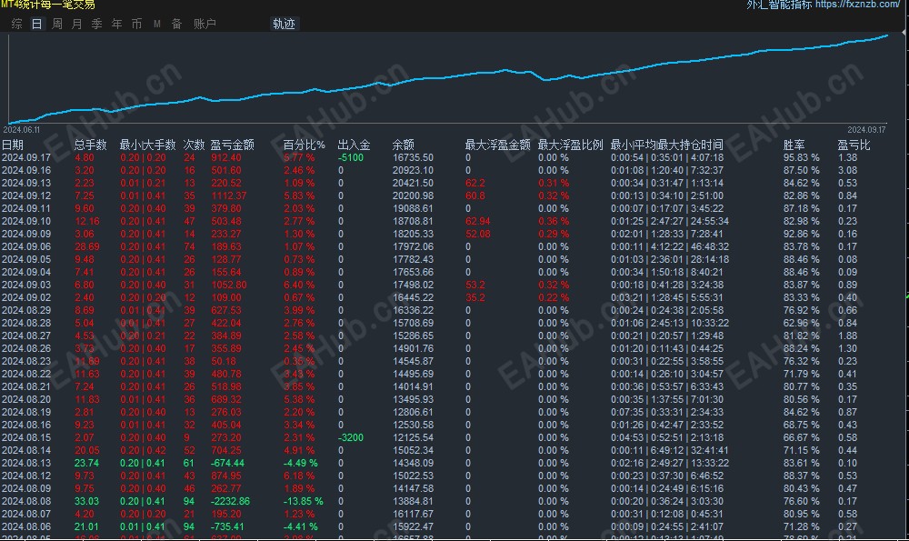Select the 2024.08.06 date cell
Viewport: 909px width, 541px height.
coord(26,527)
